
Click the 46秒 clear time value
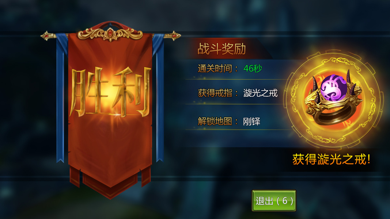pyautogui.click(x=253, y=68)
